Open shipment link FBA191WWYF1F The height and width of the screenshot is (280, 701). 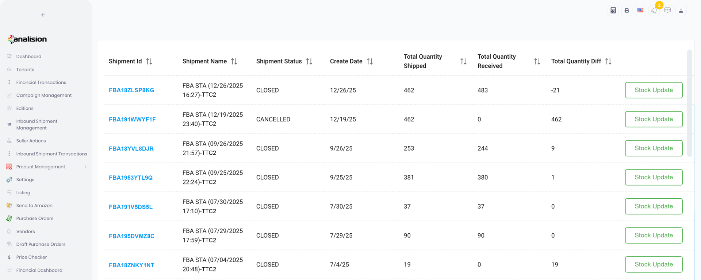point(132,120)
